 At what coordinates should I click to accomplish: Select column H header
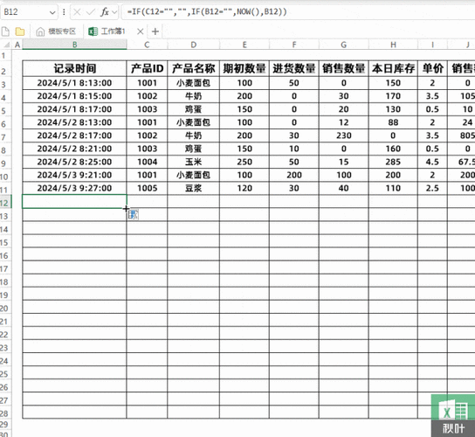pyautogui.click(x=393, y=45)
